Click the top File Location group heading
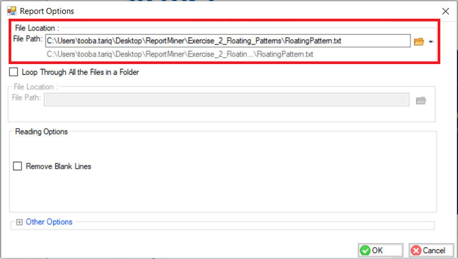The width and height of the screenshot is (458, 259). click(36, 28)
